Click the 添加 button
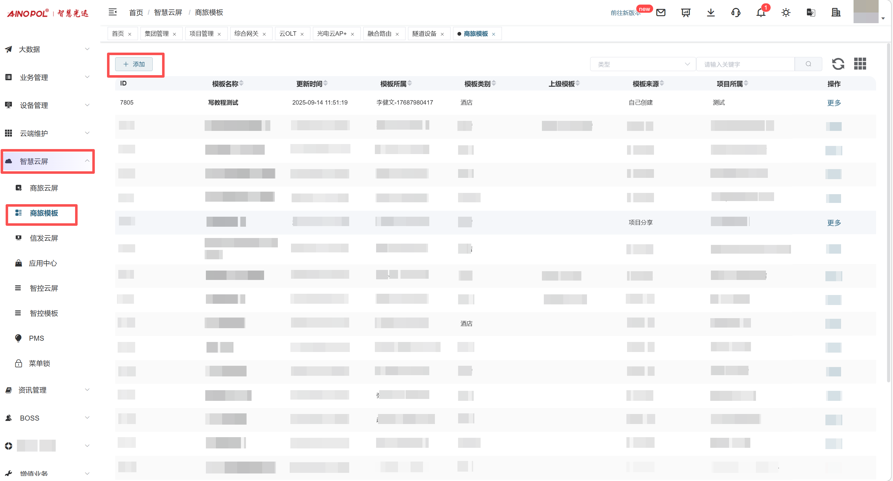The image size is (893, 481). (x=134, y=64)
